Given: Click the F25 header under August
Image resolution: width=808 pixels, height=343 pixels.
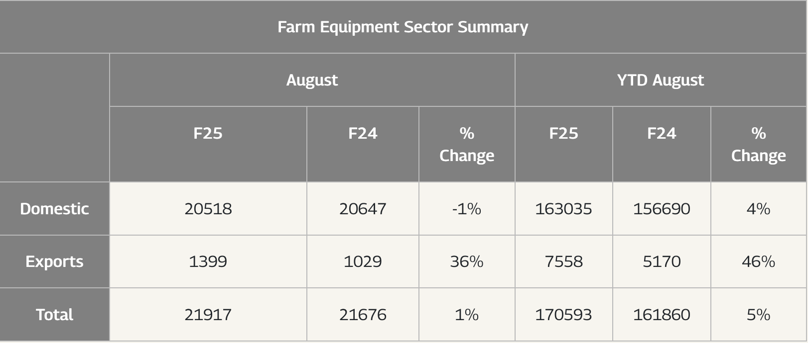Looking at the screenshot, I should [x=208, y=133].
